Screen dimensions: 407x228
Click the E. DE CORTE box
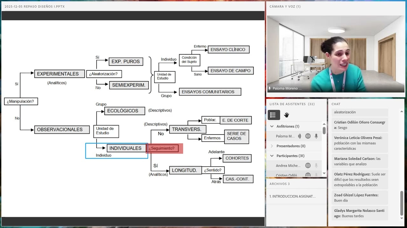click(236, 120)
